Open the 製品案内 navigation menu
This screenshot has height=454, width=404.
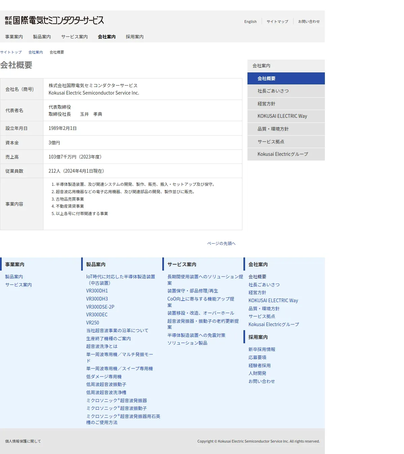42,37
